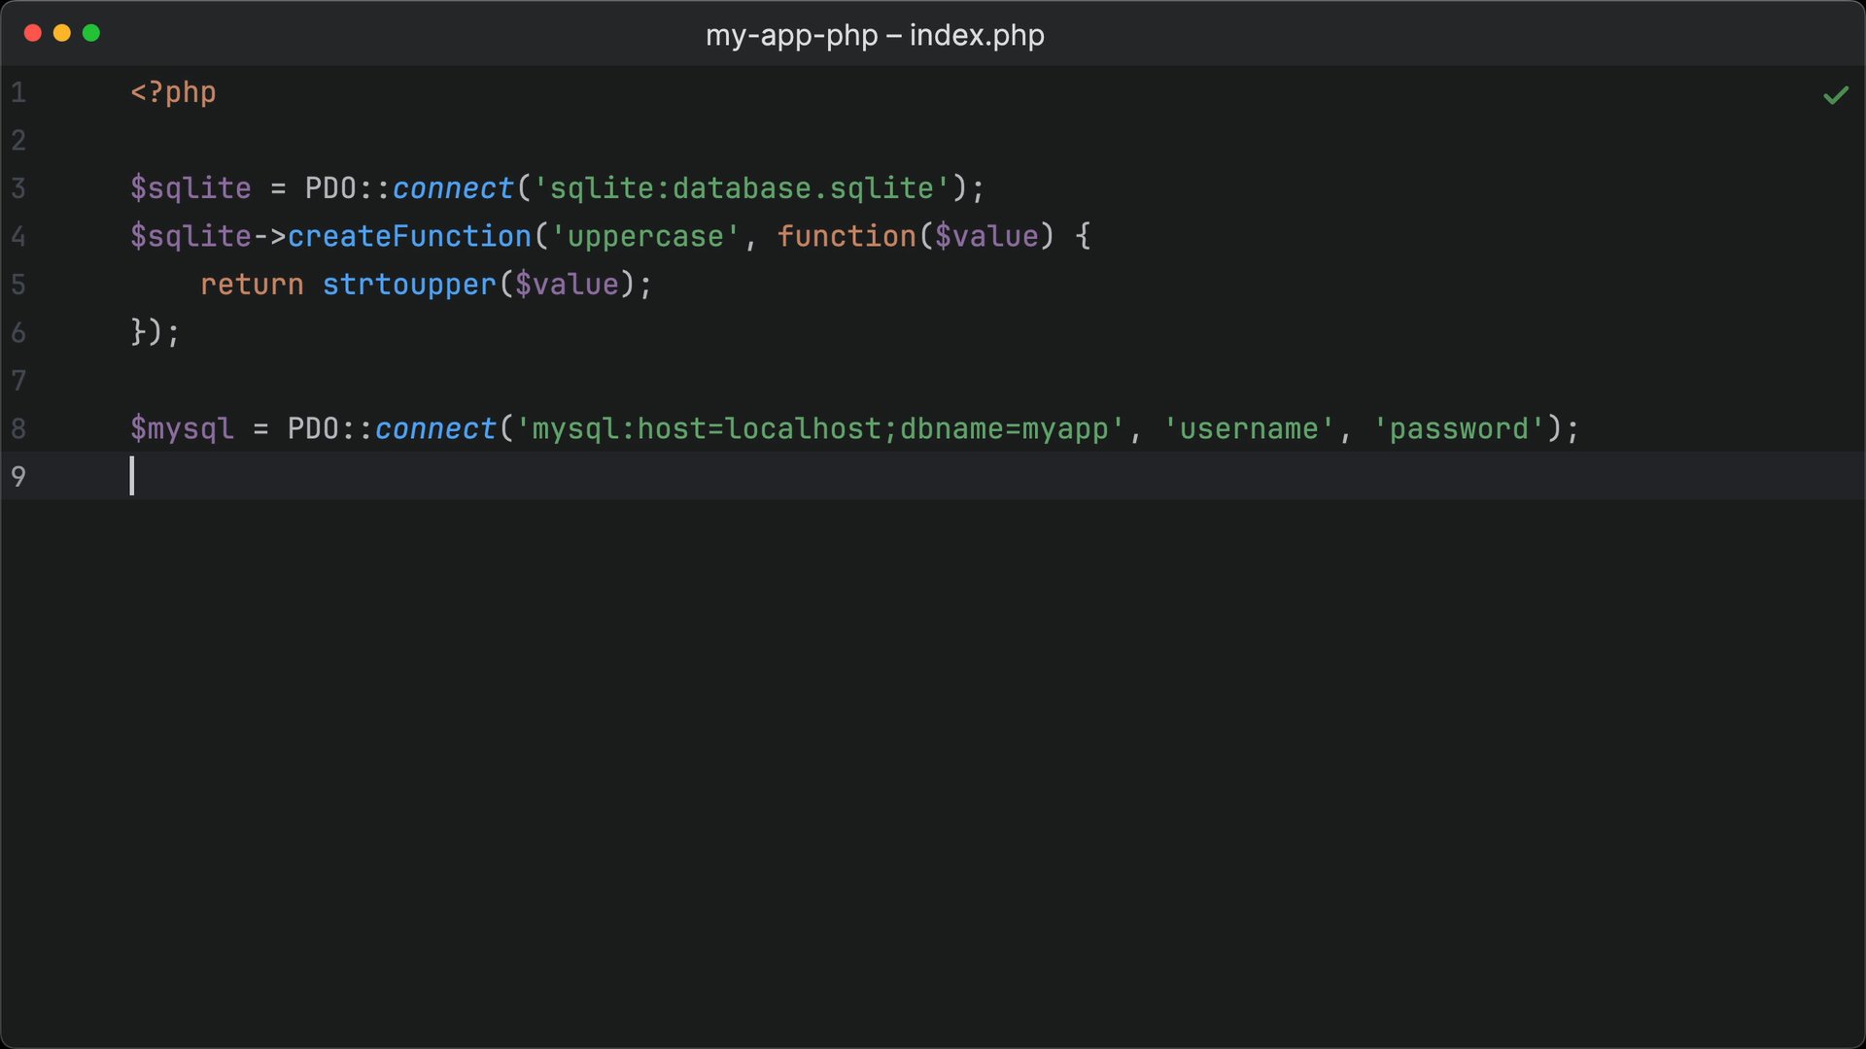Click the opening brace on line 4
This screenshot has width=1866, height=1049.
(x=1083, y=236)
